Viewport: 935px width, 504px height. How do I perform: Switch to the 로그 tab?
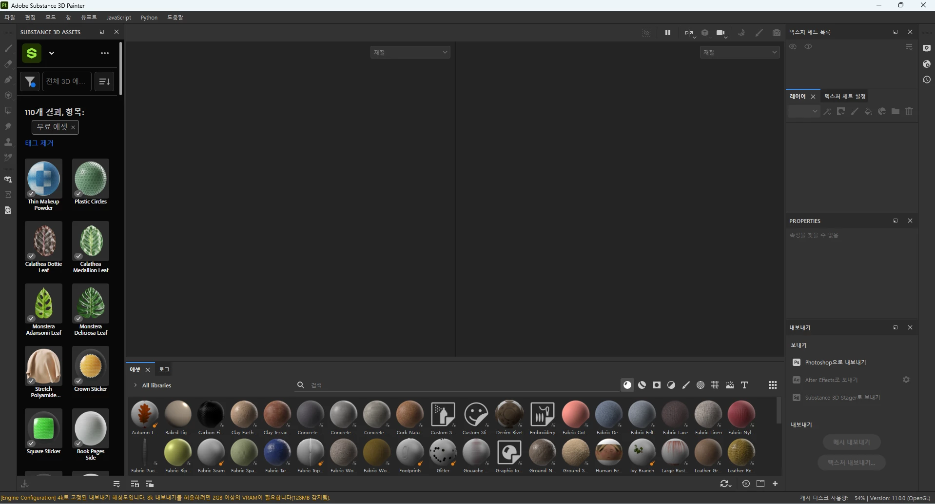point(164,369)
